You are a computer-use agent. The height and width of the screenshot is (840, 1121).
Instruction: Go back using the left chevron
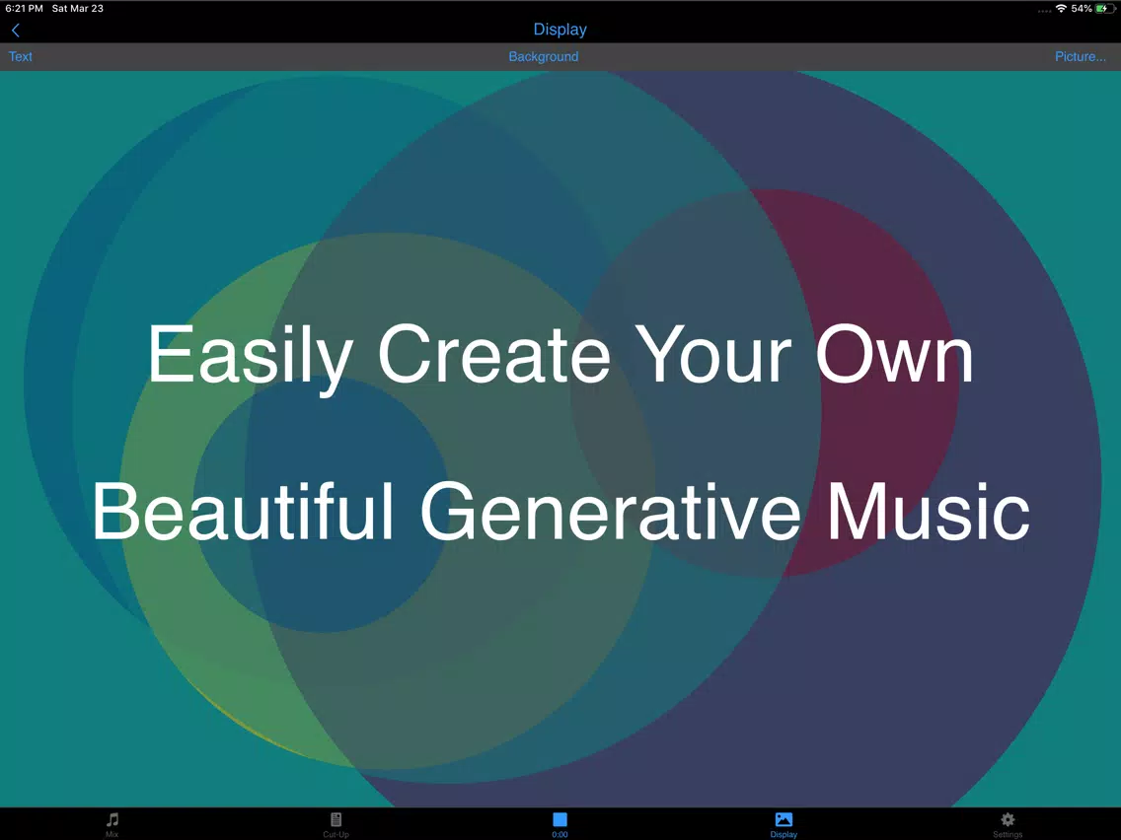(x=16, y=30)
